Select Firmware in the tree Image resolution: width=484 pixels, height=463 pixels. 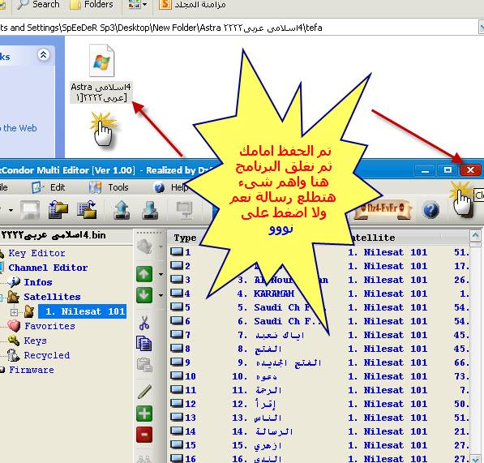31,370
